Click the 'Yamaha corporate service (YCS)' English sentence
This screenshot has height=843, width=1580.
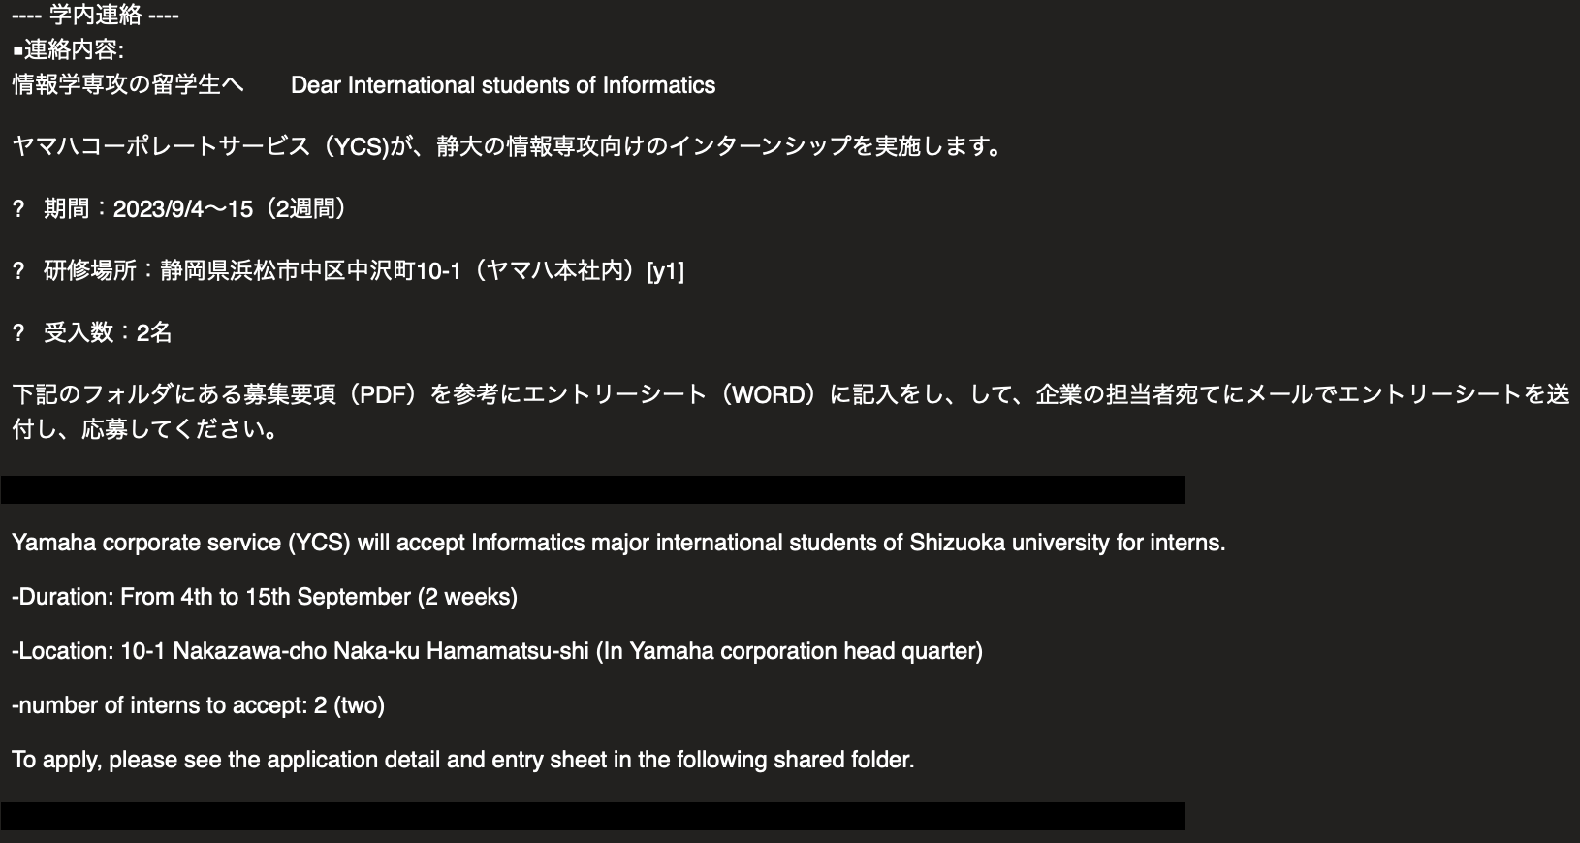click(x=618, y=543)
